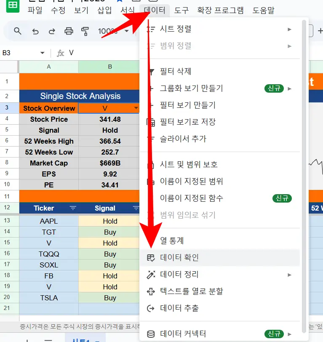Open the zoom 100% dropdown arrow
Image resolution: width=323 pixels, height=342 pixels.
(126, 31)
